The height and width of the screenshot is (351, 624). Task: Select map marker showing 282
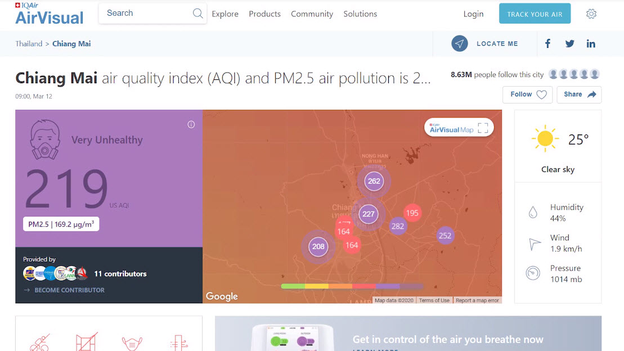tap(398, 226)
